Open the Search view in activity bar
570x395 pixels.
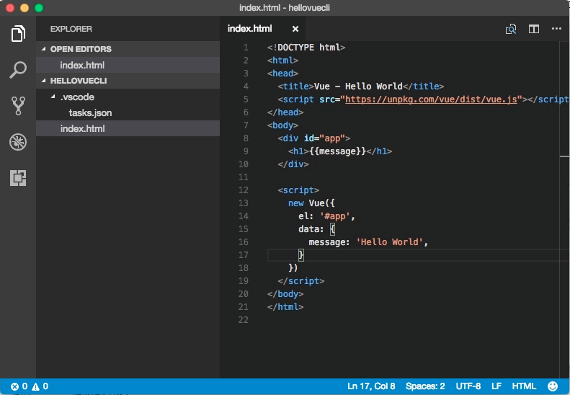tap(18, 69)
